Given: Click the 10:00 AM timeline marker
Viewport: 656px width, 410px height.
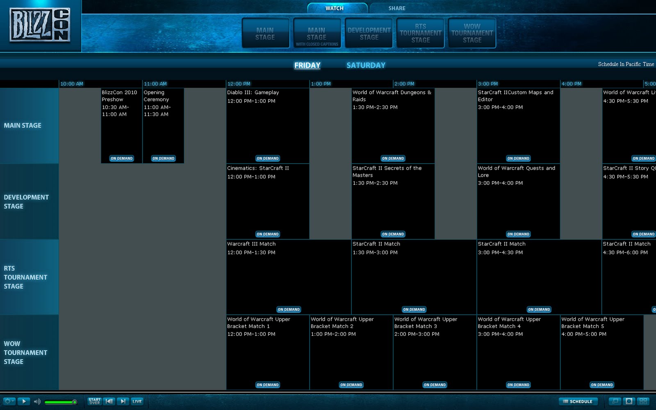Looking at the screenshot, I should [72, 84].
